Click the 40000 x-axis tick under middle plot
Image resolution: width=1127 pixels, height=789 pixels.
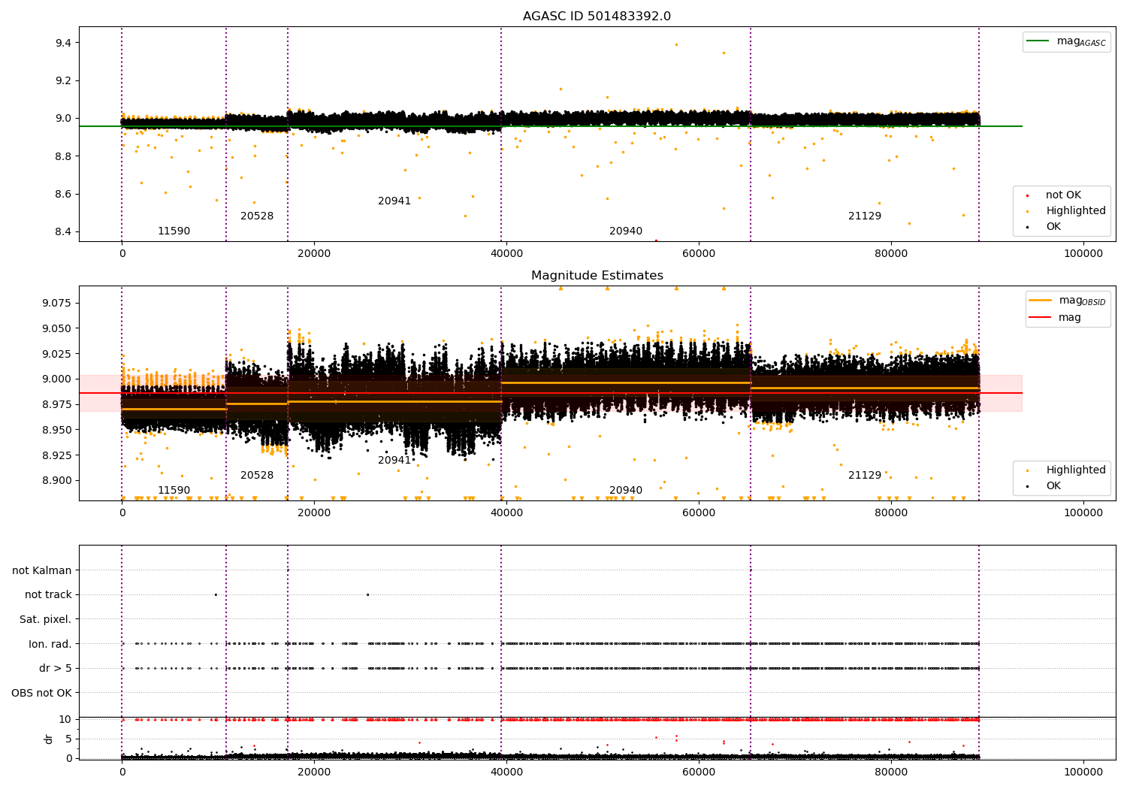506,513
